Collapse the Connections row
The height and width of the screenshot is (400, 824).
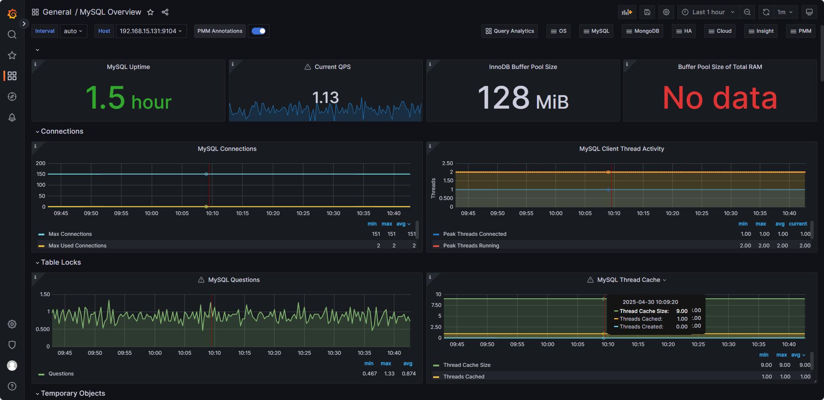click(x=59, y=131)
